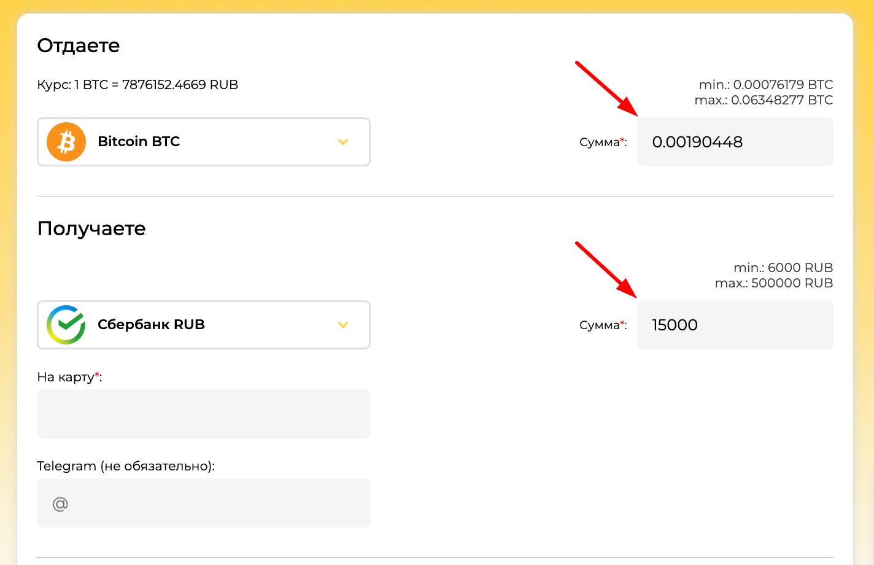Click the На карту field label
The width and height of the screenshot is (874, 565).
(69, 377)
